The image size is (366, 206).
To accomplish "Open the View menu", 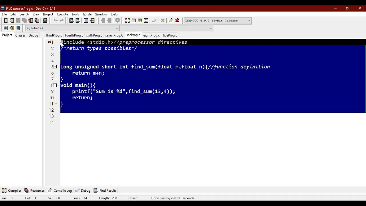I will tap(36, 14).
